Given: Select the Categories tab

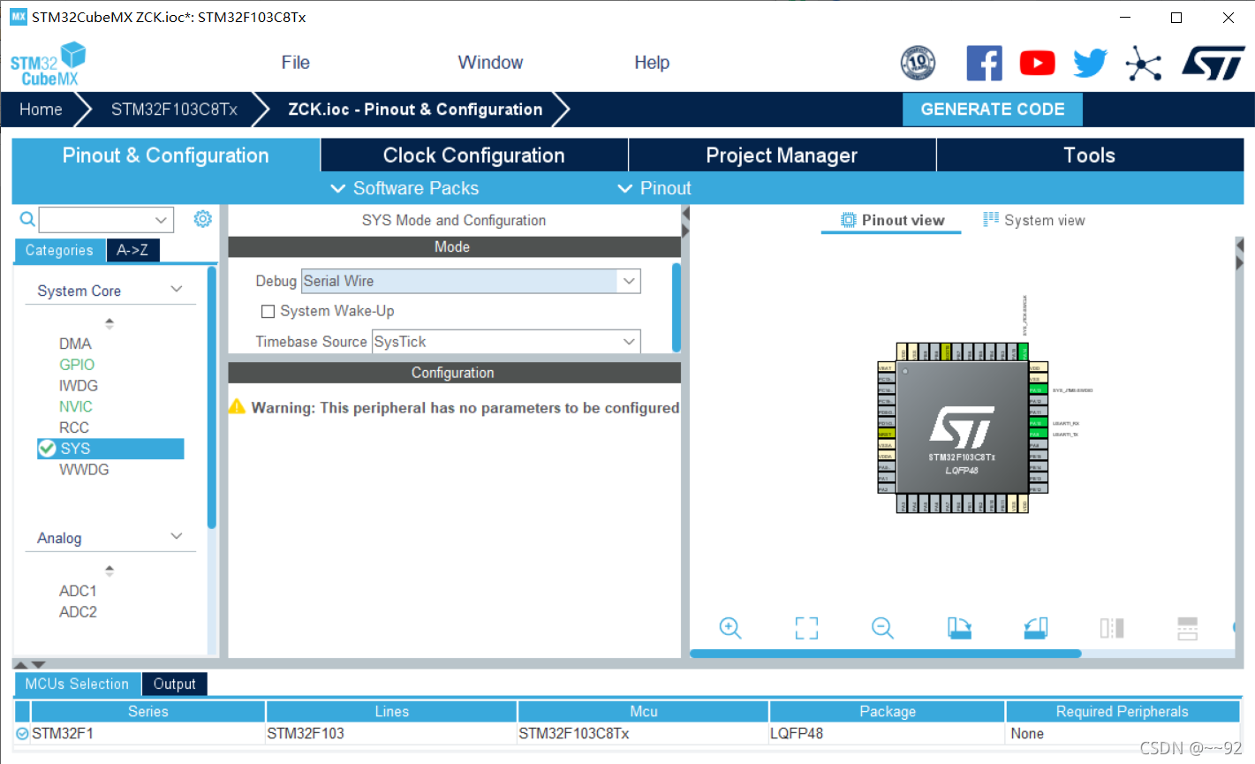Looking at the screenshot, I should 59,250.
